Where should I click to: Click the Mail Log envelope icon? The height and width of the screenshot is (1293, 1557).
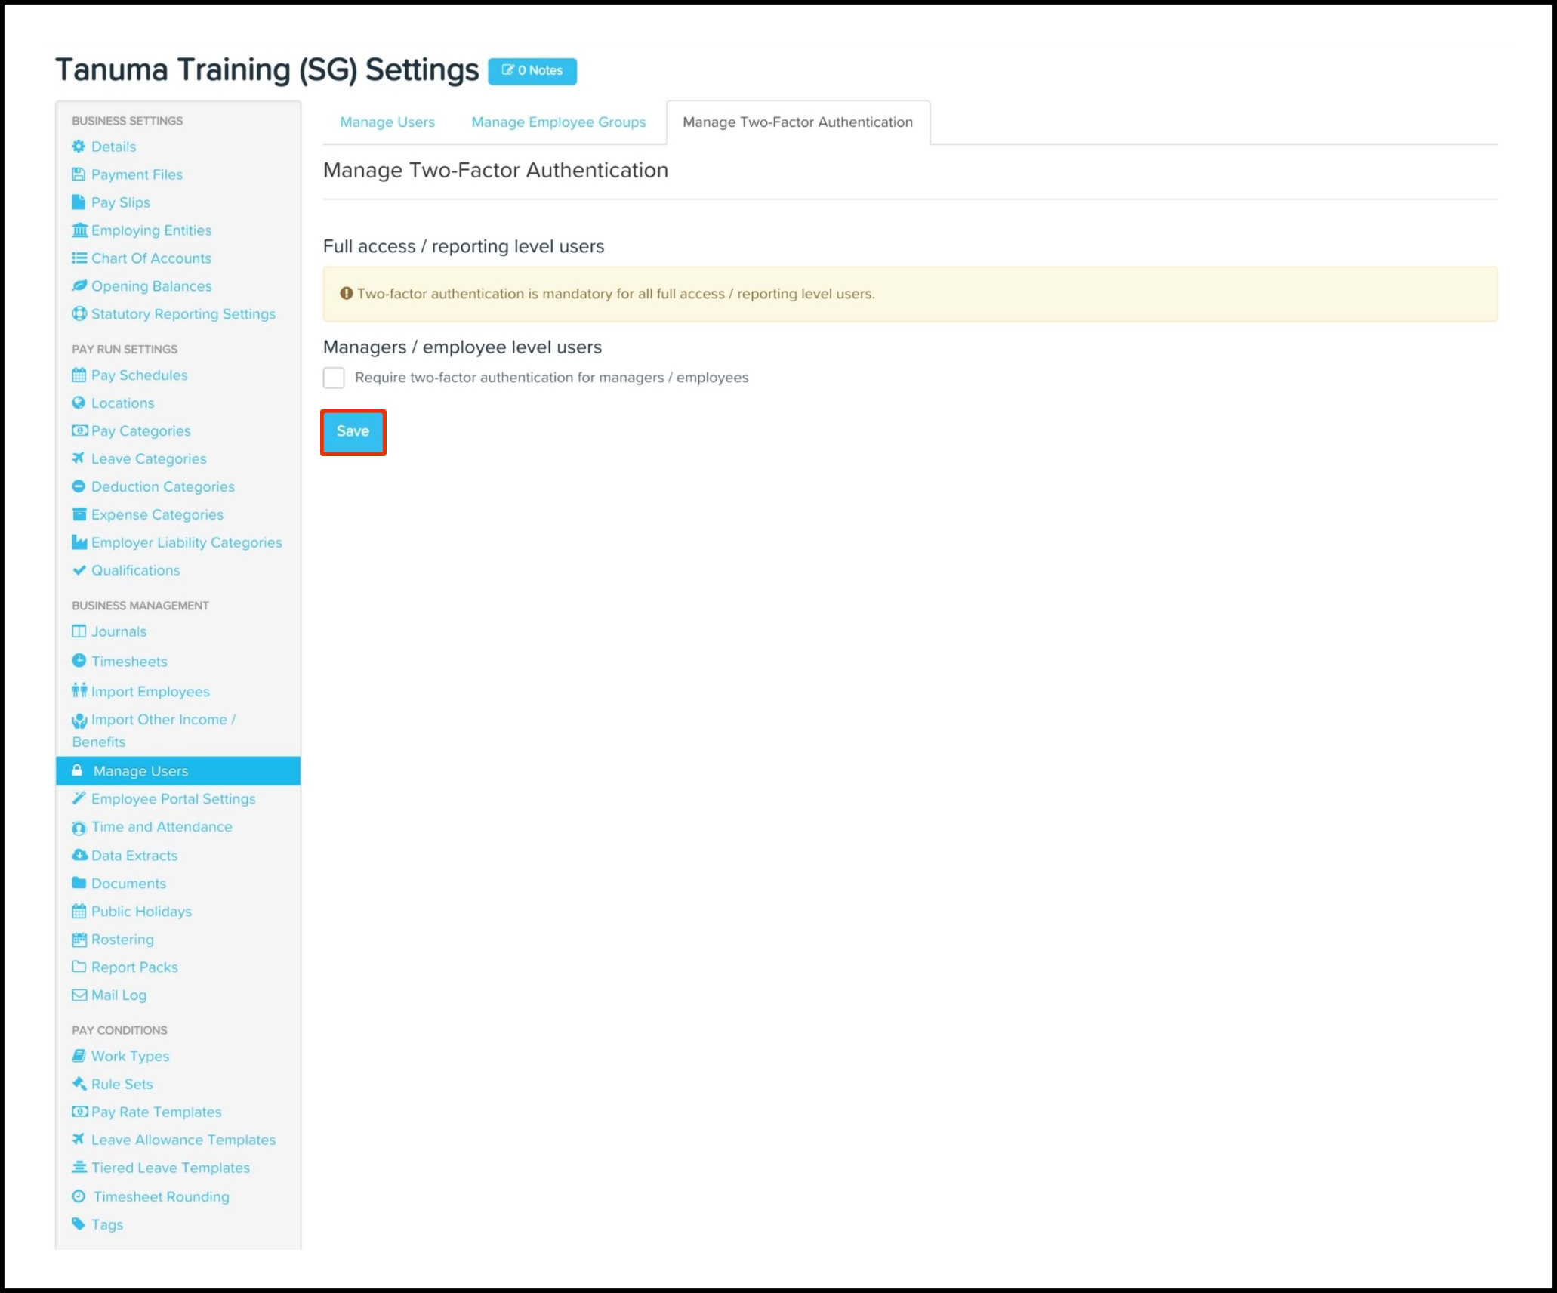click(x=79, y=995)
